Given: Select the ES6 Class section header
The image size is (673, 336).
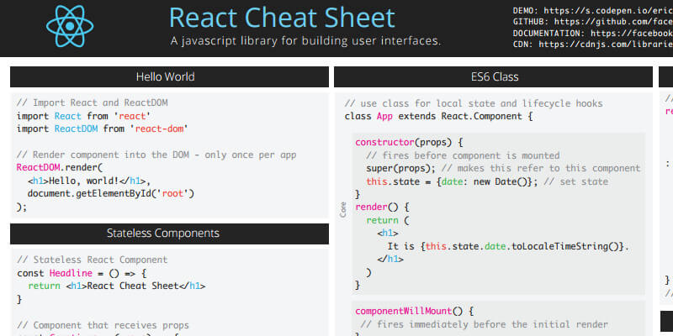Looking at the screenshot, I should pyautogui.click(x=494, y=77).
